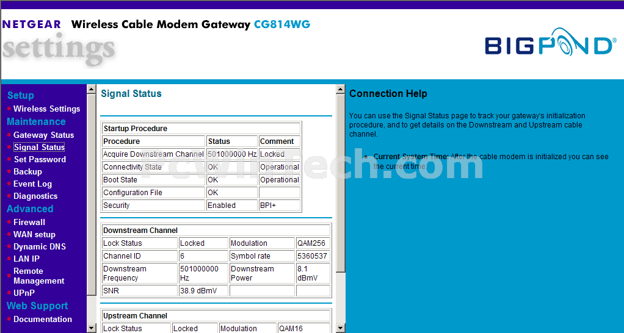Click sidebar scrollbar up arrow
624x333 pixels.
pos(91,89)
